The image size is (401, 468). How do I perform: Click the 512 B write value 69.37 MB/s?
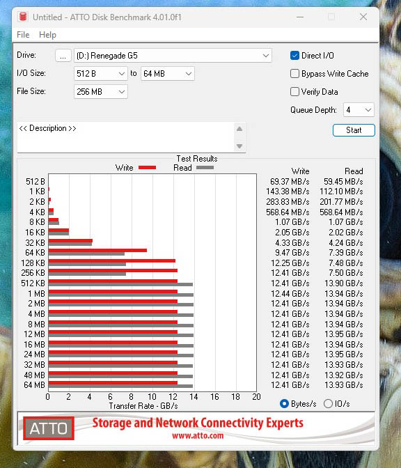(290, 182)
